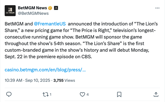Bookmark this tweet
165x102 pixels.
coord(119,94)
